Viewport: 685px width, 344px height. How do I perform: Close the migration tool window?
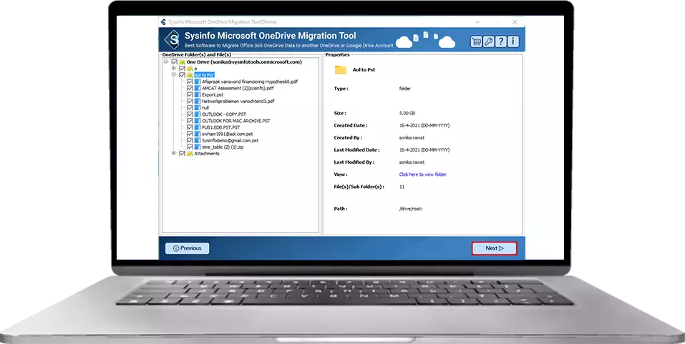pyautogui.click(x=515, y=22)
